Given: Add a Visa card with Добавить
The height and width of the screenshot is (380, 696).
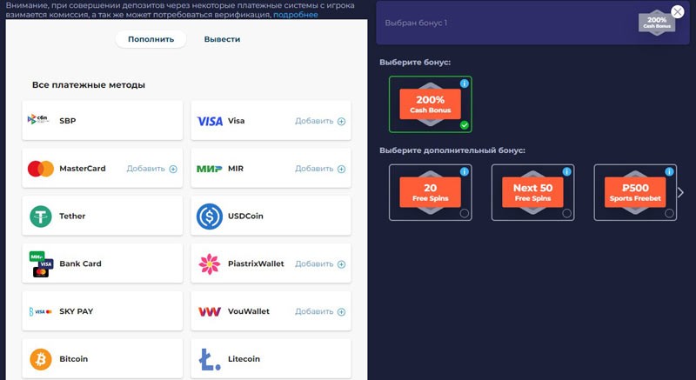Looking at the screenshot, I should (x=319, y=121).
